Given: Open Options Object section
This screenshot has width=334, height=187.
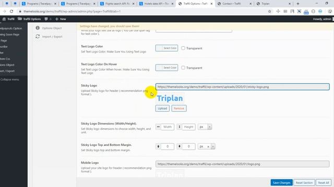Looking at the screenshot, I should coord(52,28).
